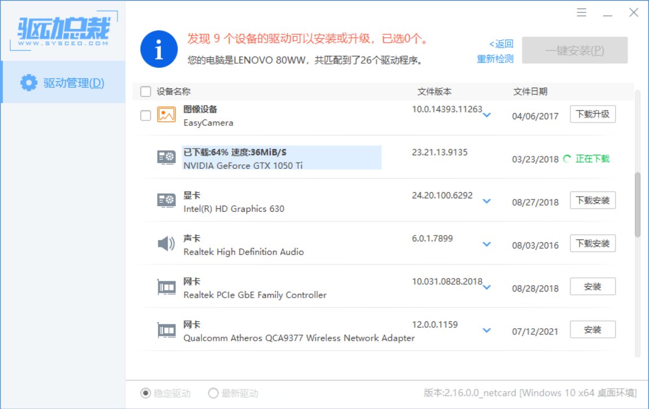Image resolution: width=649 pixels, height=409 pixels.
Task: Click the speaker icon for Realtek High Definition Audio
Action: pos(166,244)
